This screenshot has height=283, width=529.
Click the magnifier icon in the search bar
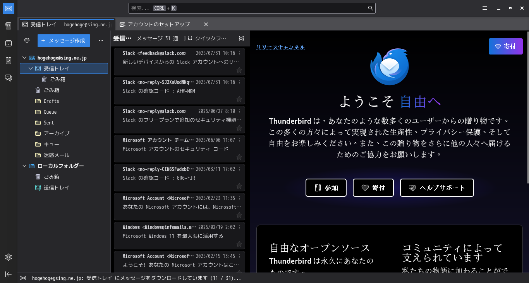coord(370,8)
